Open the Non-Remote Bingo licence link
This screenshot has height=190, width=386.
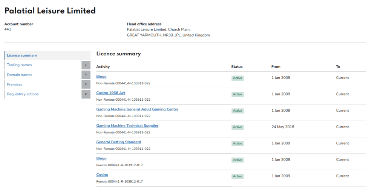[x=101, y=77]
